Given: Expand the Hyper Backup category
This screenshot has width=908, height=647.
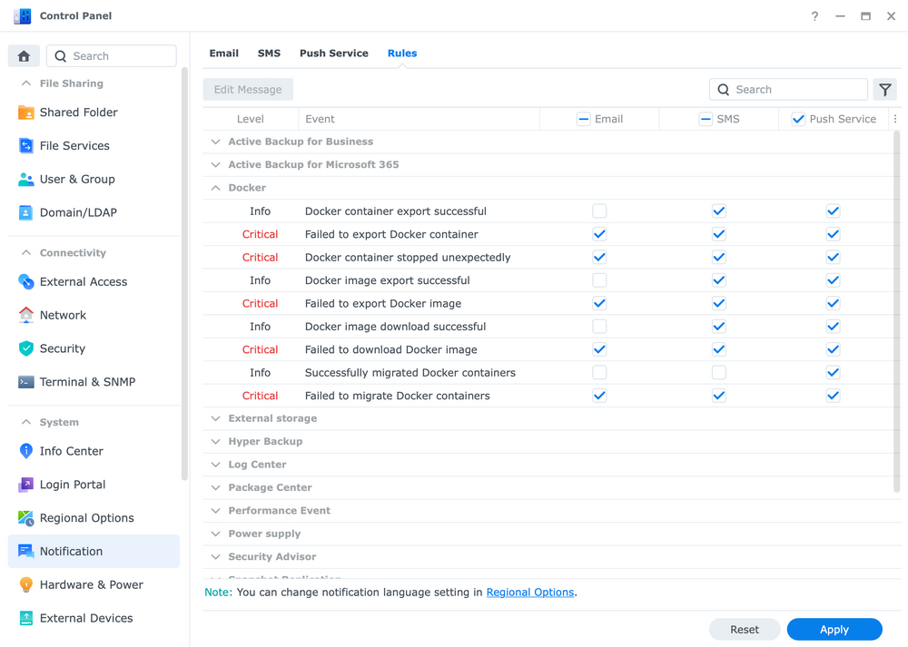Looking at the screenshot, I should [216, 442].
